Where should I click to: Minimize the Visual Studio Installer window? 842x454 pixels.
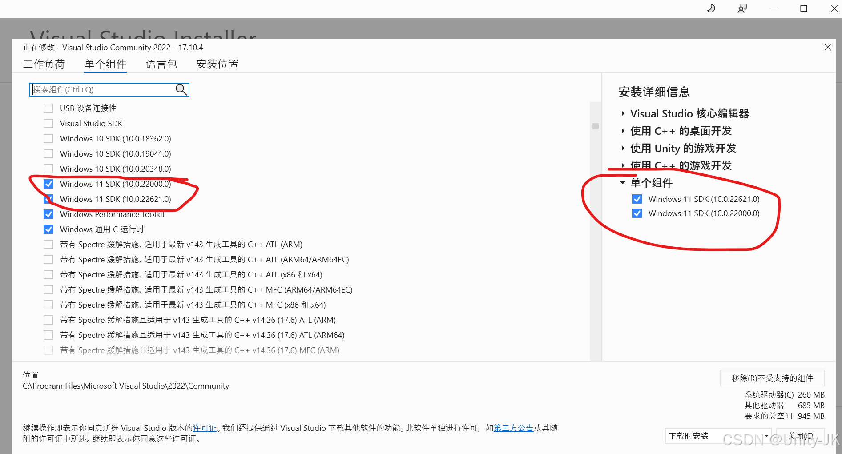773,8
